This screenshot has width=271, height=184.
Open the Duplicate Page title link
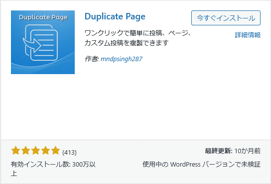(115, 17)
